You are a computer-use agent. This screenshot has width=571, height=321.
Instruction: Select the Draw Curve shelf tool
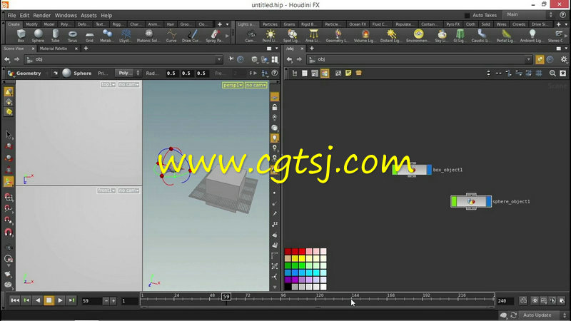tap(191, 36)
